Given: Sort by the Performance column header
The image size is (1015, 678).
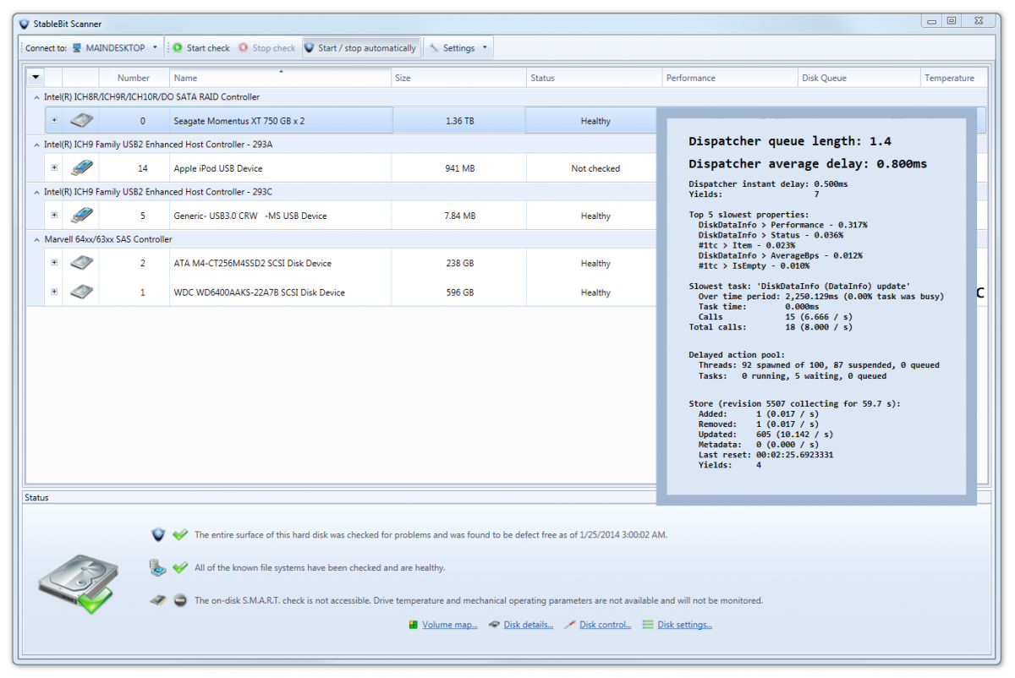Looking at the screenshot, I should point(730,78).
